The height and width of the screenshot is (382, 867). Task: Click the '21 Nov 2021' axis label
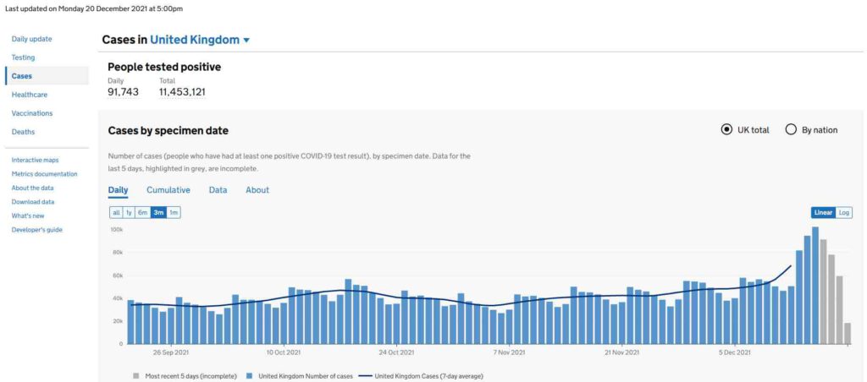621,352
